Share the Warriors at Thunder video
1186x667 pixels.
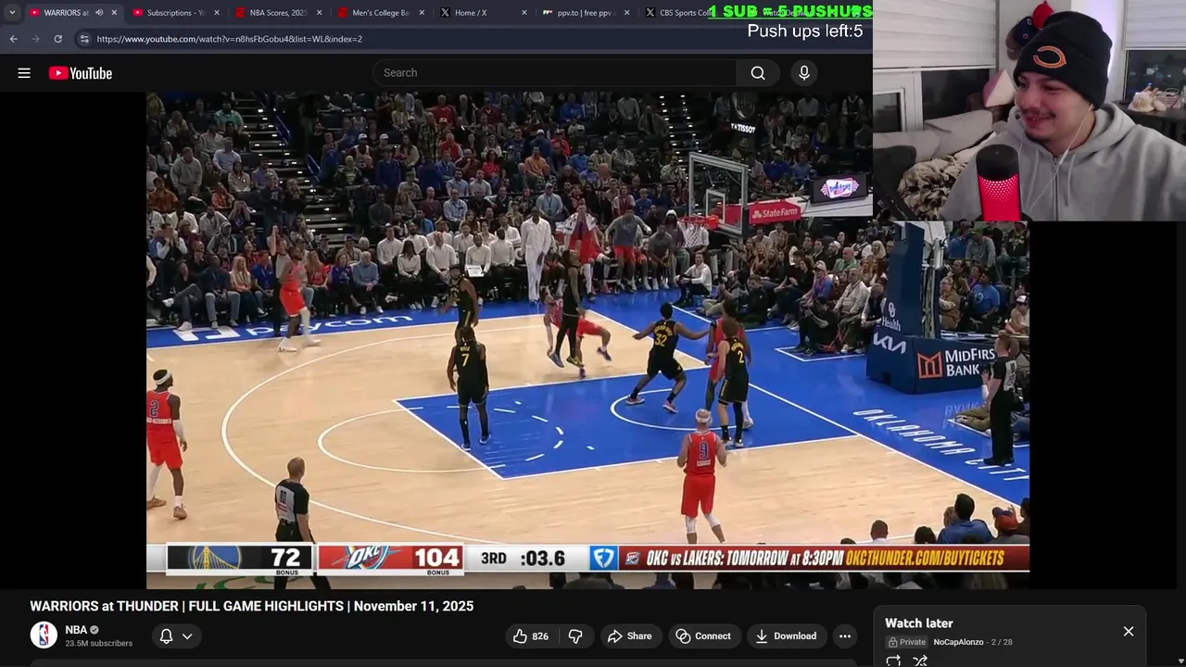coord(630,636)
